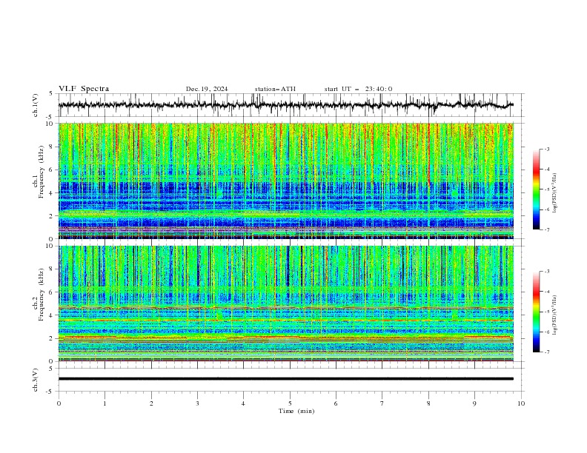Click the ch.1 spectrogram plot
This screenshot has height=453, width=587.
[286, 181]
